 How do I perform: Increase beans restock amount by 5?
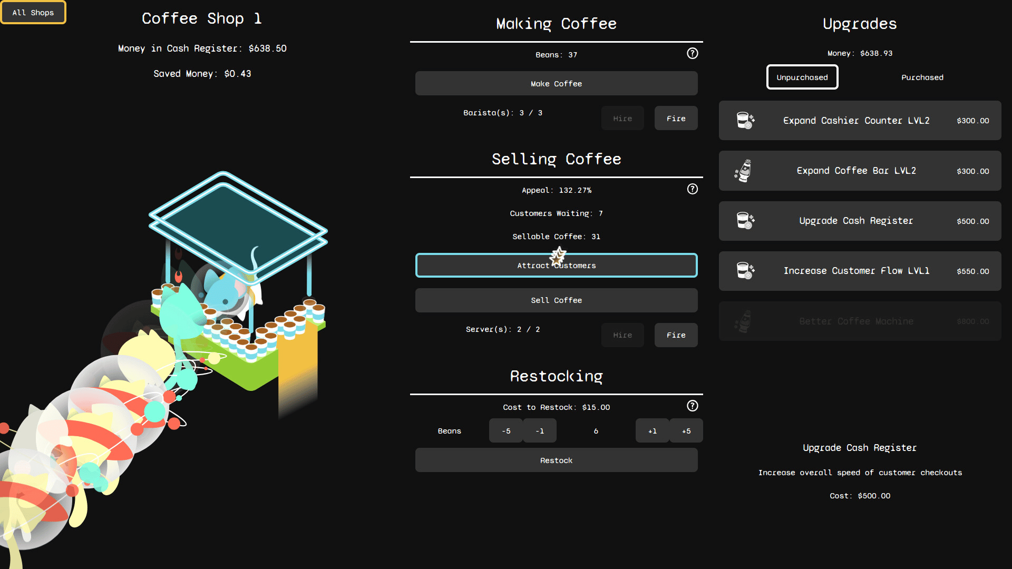coord(686,431)
